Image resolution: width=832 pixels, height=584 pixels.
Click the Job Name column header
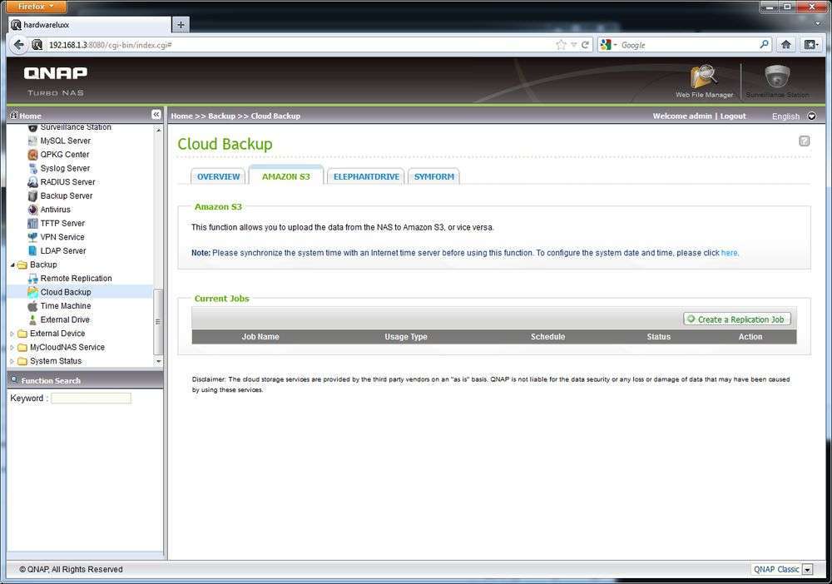click(x=260, y=337)
